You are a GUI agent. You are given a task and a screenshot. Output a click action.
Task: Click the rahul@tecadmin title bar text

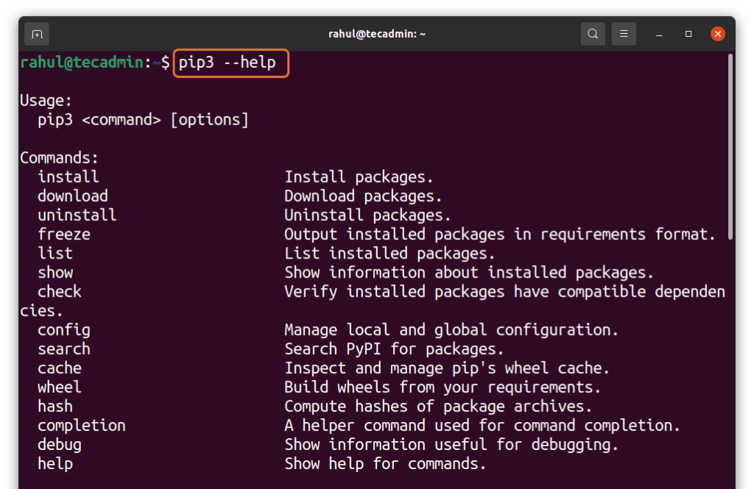click(377, 34)
